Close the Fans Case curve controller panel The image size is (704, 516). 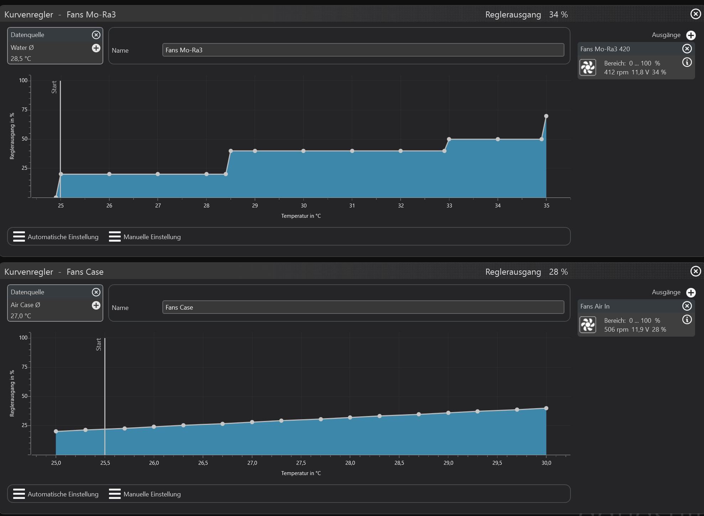pyautogui.click(x=695, y=271)
